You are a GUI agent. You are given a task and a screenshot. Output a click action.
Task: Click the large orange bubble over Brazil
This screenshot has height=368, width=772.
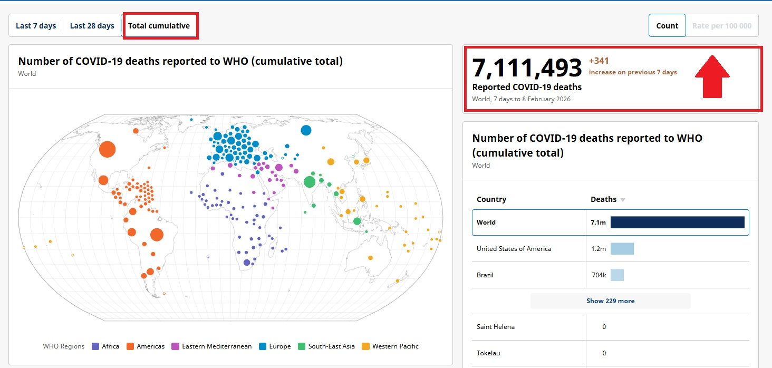[157, 235]
